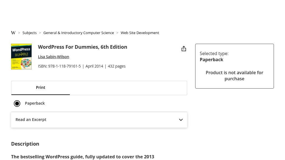Open the Read an Excerpt section label

tap(31, 120)
